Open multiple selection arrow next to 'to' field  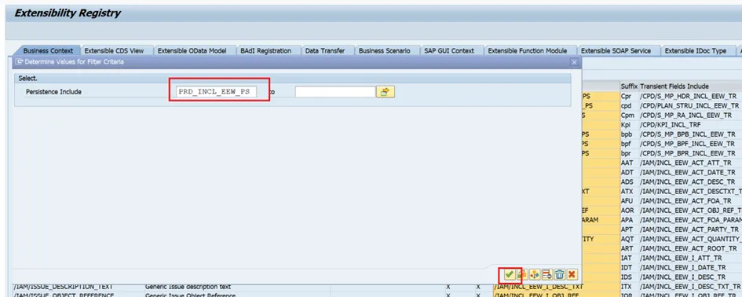[x=386, y=92]
